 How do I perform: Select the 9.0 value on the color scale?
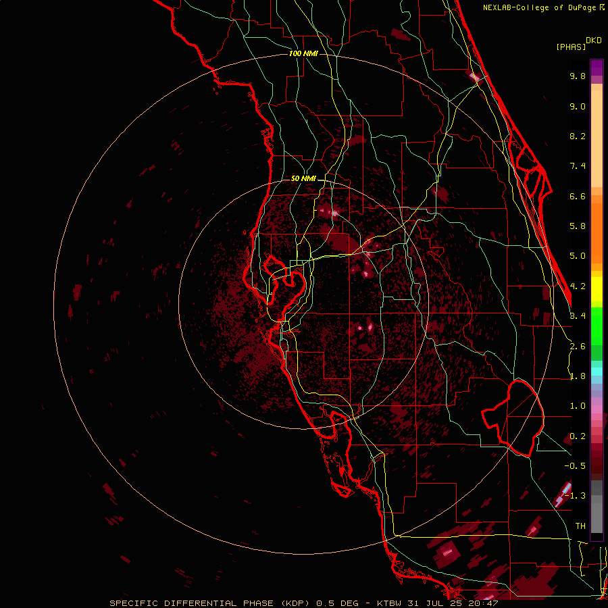(578, 106)
